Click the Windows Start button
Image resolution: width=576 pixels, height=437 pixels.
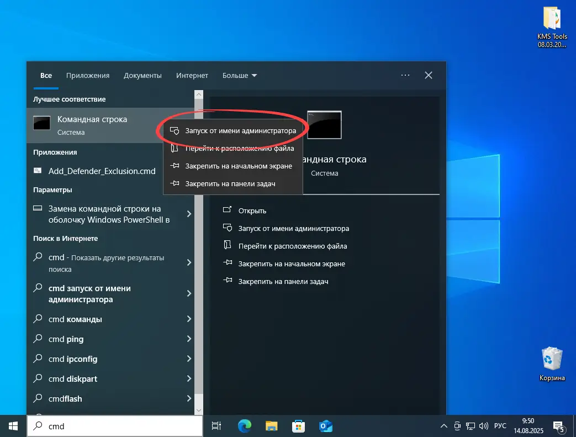pos(13,426)
